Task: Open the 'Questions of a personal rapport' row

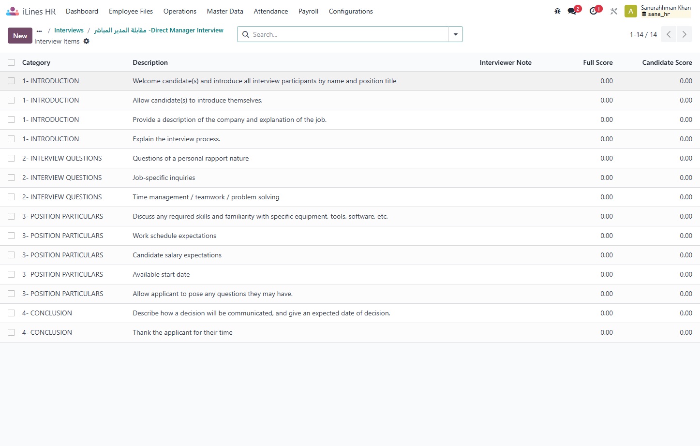Action: pyautogui.click(x=350, y=158)
